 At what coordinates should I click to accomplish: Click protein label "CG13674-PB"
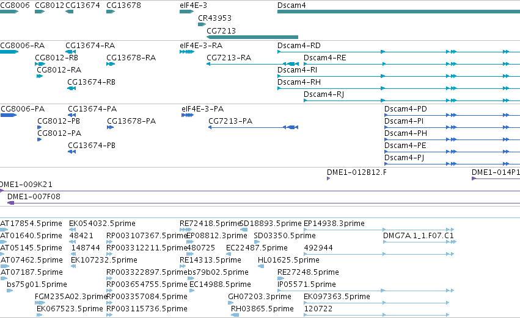tap(92, 146)
